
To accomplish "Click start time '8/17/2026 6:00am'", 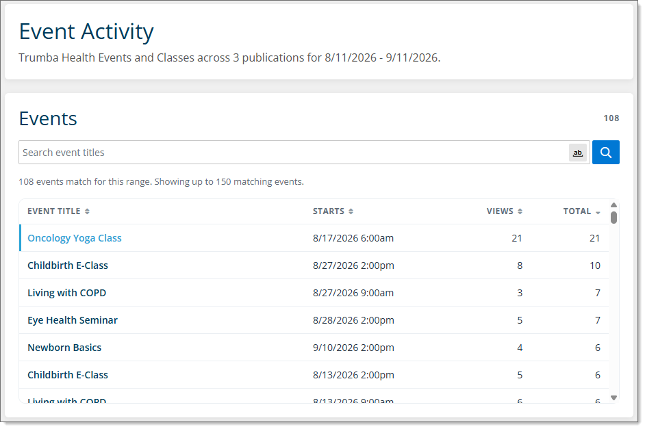I will pyautogui.click(x=353, y=238).
